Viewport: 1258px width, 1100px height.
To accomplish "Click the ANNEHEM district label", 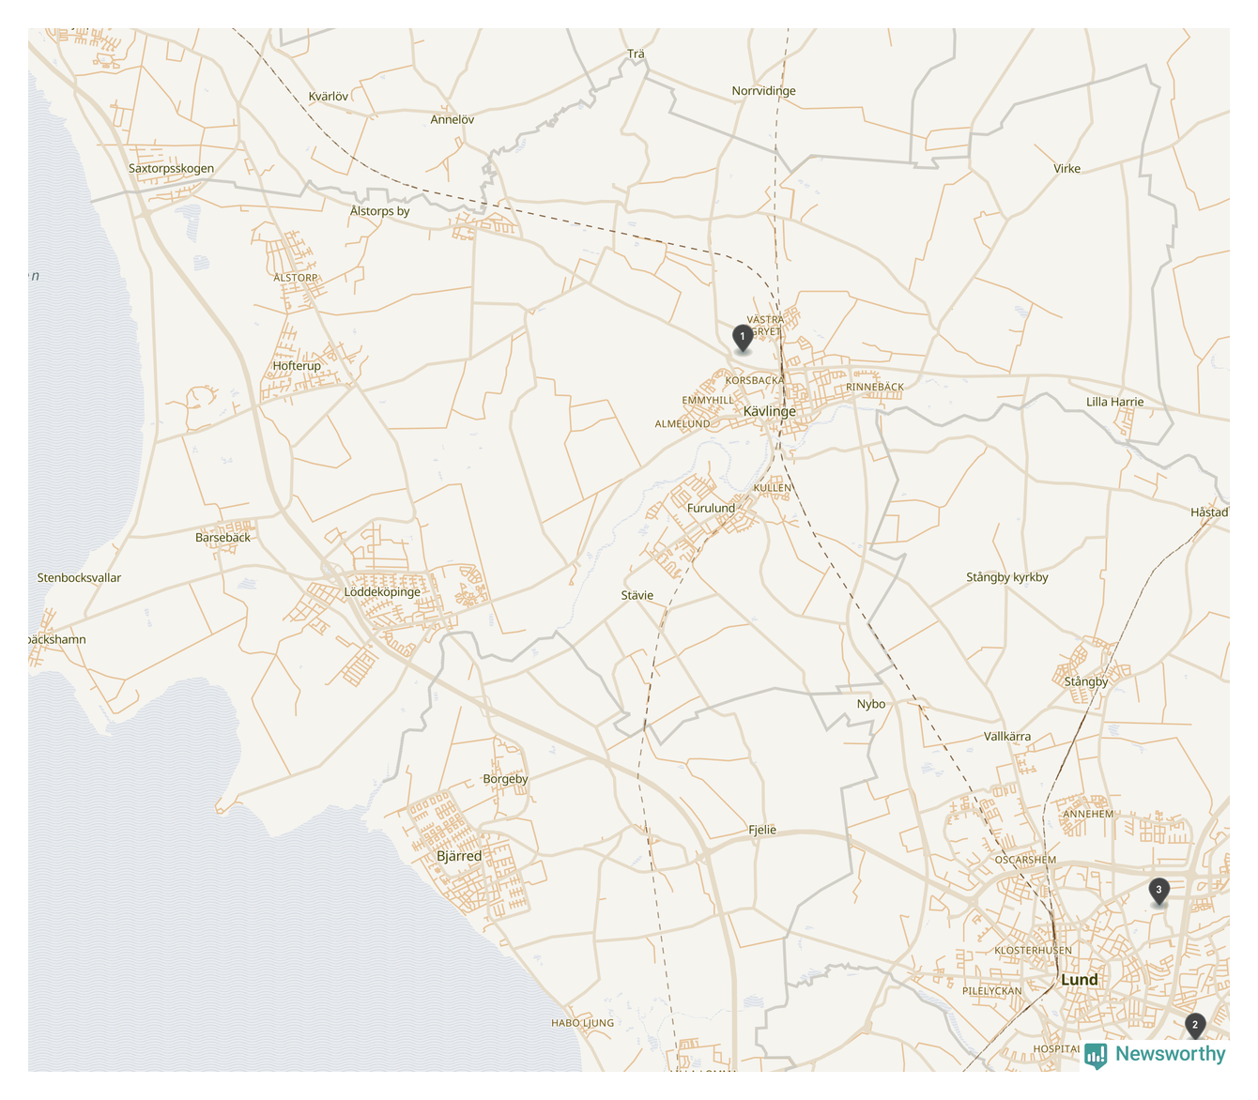I will coord(1088,814).
